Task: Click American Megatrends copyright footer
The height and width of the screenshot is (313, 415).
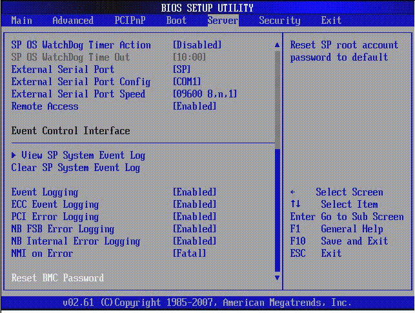Action: coord(207,303)
